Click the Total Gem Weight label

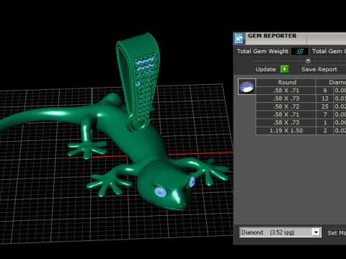click(x=262, y=51)
